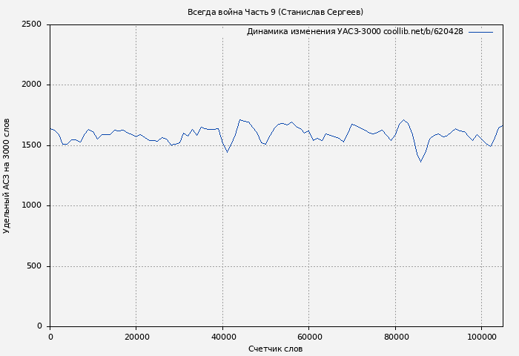This screenshot has height=356, width=519.
Task: Click the 1000 tick label on y-axis
Action: pos(31,205)
